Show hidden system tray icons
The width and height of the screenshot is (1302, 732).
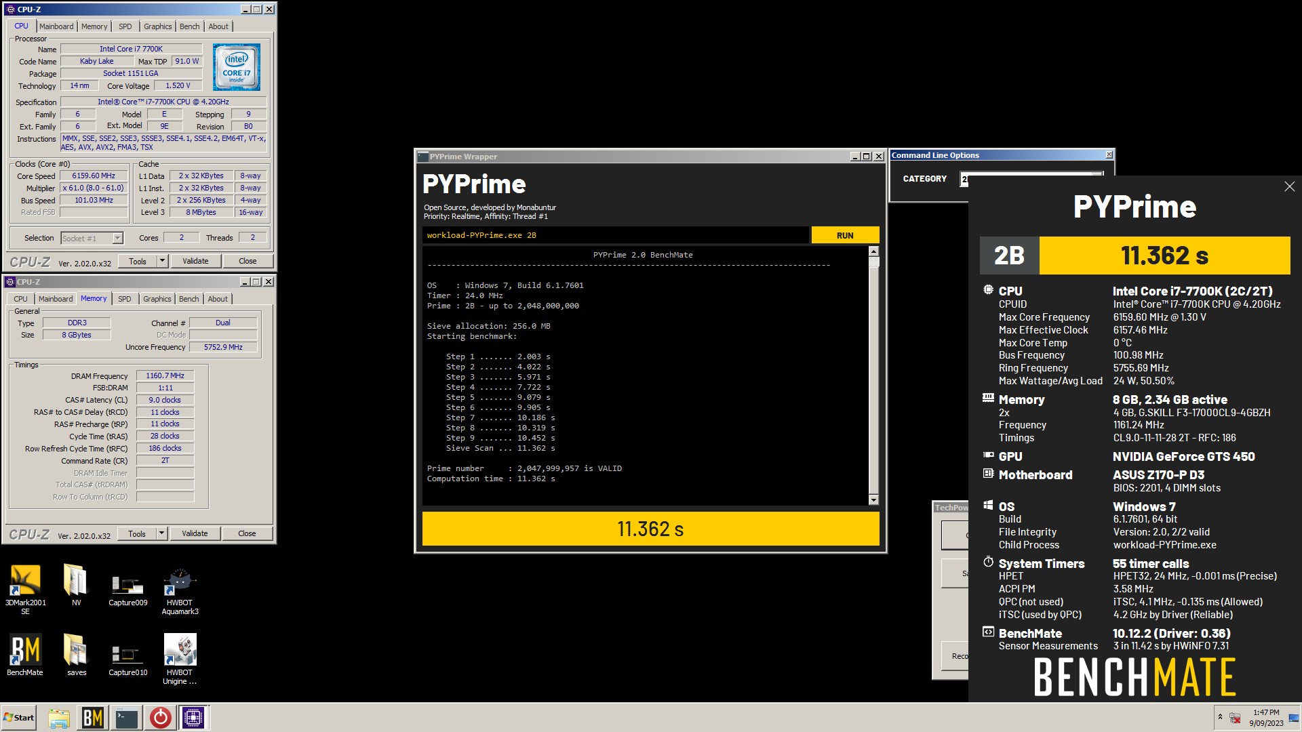(x=1220, y=717)
